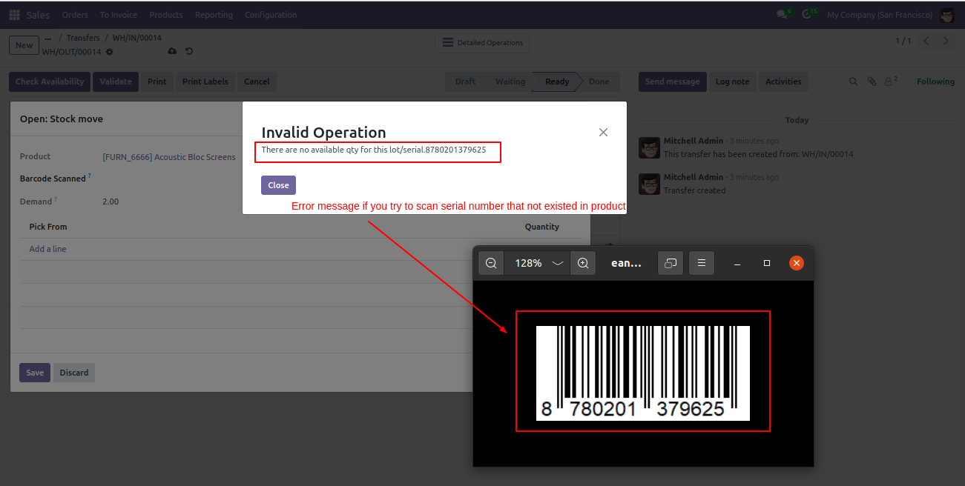Click Check Availability button
The width and height of the screenshot is (965, 486).
pyautogui.click(x=50, y=81)
